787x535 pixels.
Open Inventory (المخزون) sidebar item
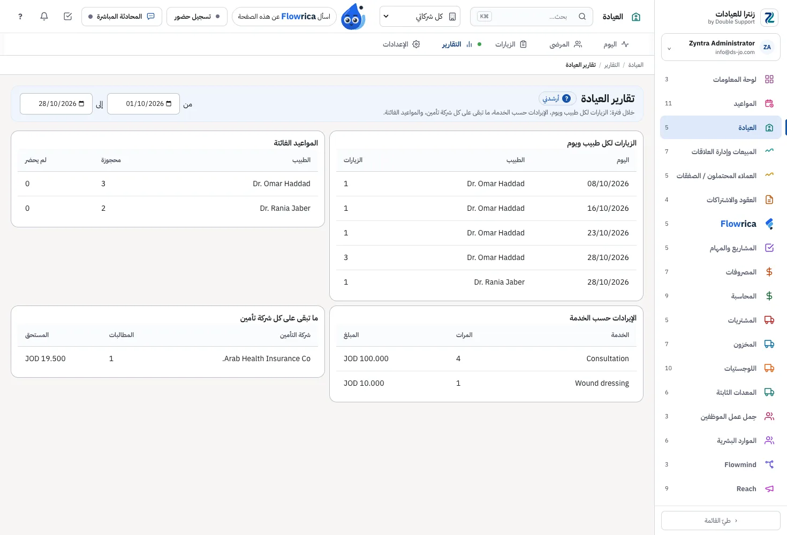pos(721,344)
